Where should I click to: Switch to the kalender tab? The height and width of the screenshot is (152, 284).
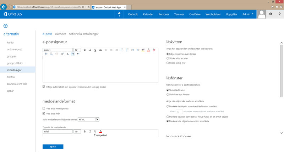pos(60,34)
